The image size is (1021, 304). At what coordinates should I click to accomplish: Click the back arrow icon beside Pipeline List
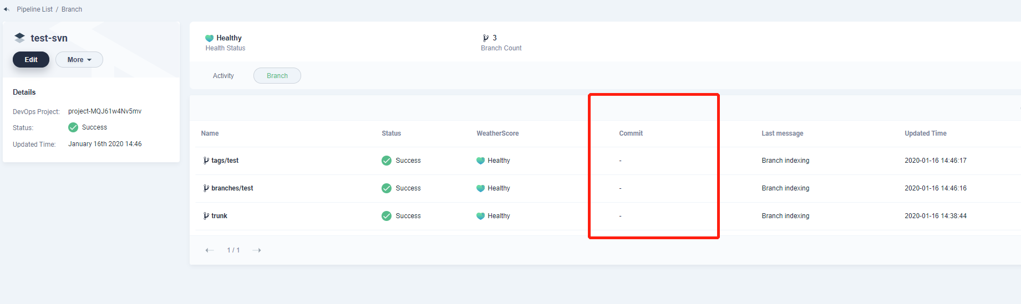(7, 9)
